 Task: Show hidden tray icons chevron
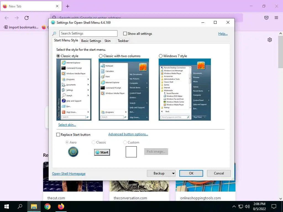234,206
